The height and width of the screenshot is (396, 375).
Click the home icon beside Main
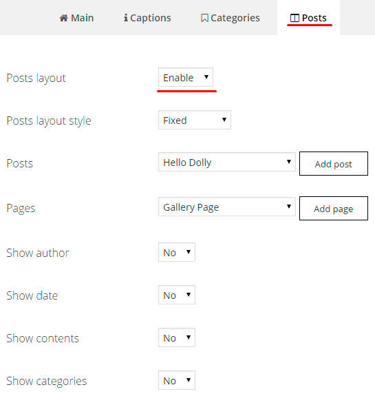click(63, 18)
